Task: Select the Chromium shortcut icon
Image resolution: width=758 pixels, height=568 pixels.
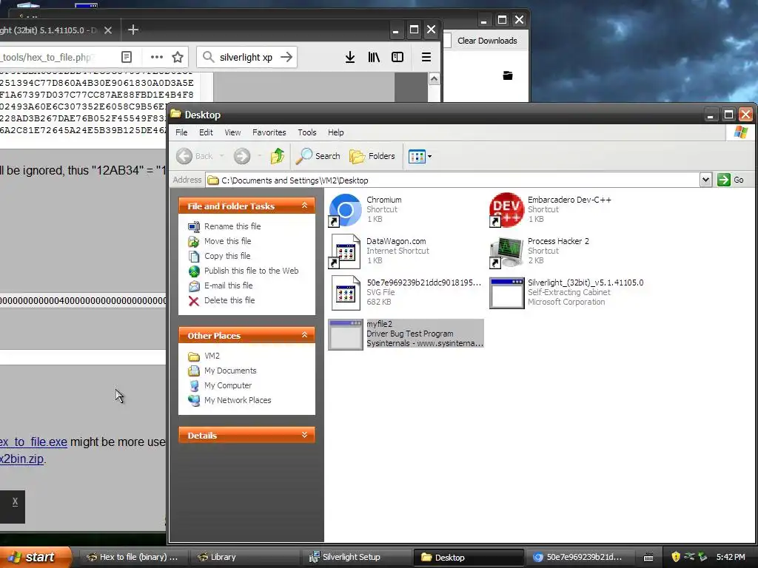Action: point(345,210)
